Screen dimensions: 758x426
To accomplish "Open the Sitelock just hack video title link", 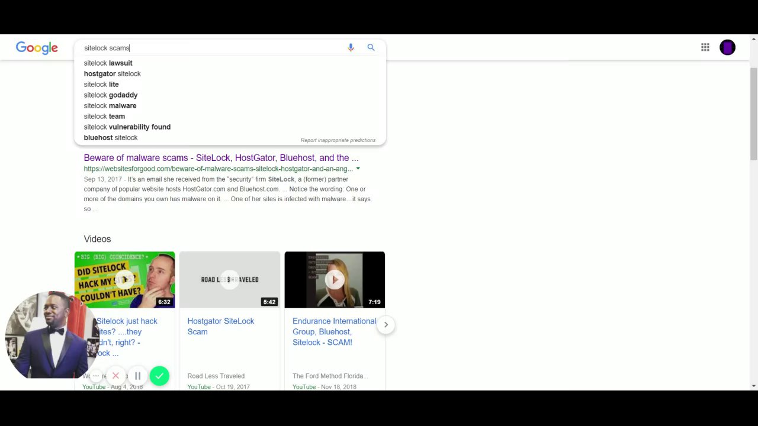I will tap(126, 337).
